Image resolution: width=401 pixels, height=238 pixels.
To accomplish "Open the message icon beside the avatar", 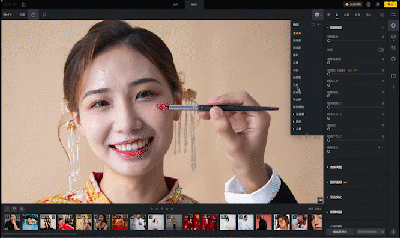I will tap(378, 4).
